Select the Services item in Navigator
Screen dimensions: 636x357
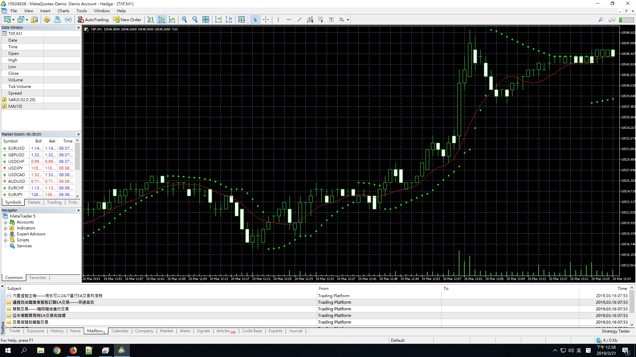pos(24,246)
